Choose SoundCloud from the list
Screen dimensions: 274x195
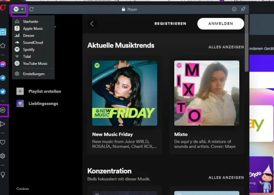(33, 42)
